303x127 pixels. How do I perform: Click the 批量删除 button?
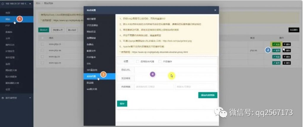294,30
